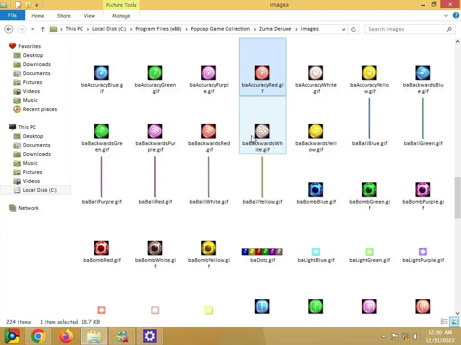
Task: Expand the Program Files (x86) breadcrumb arrow
Action: pos(186,29)
